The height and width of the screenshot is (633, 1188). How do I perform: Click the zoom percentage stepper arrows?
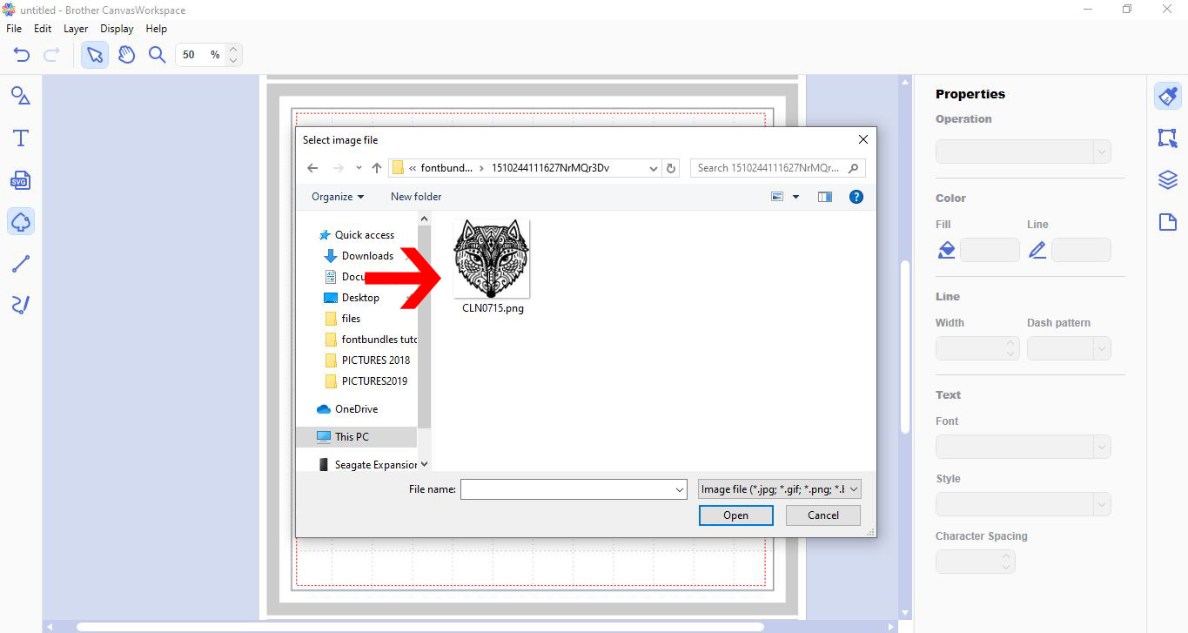(x=233, y=55)
